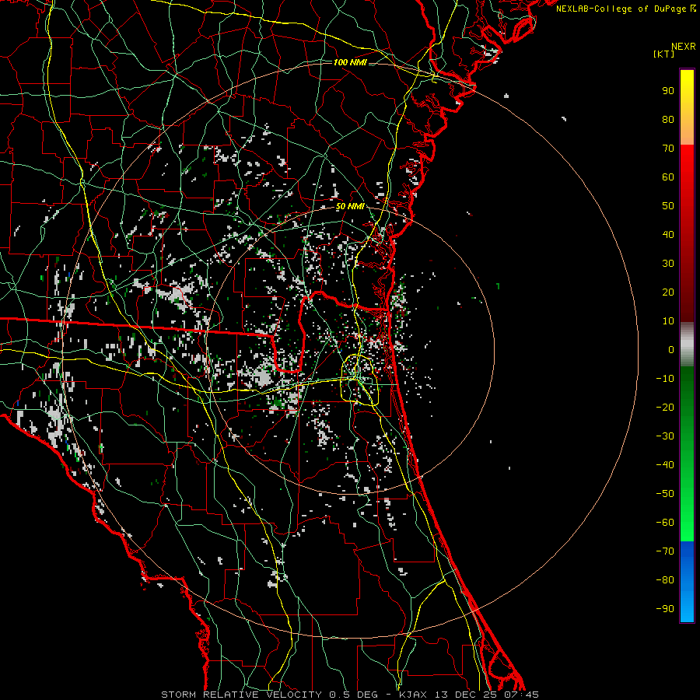Click the -70 value on the velocity scale
Image resolution: width=700 pixels, height=700 pixels.
coord(665,551)
